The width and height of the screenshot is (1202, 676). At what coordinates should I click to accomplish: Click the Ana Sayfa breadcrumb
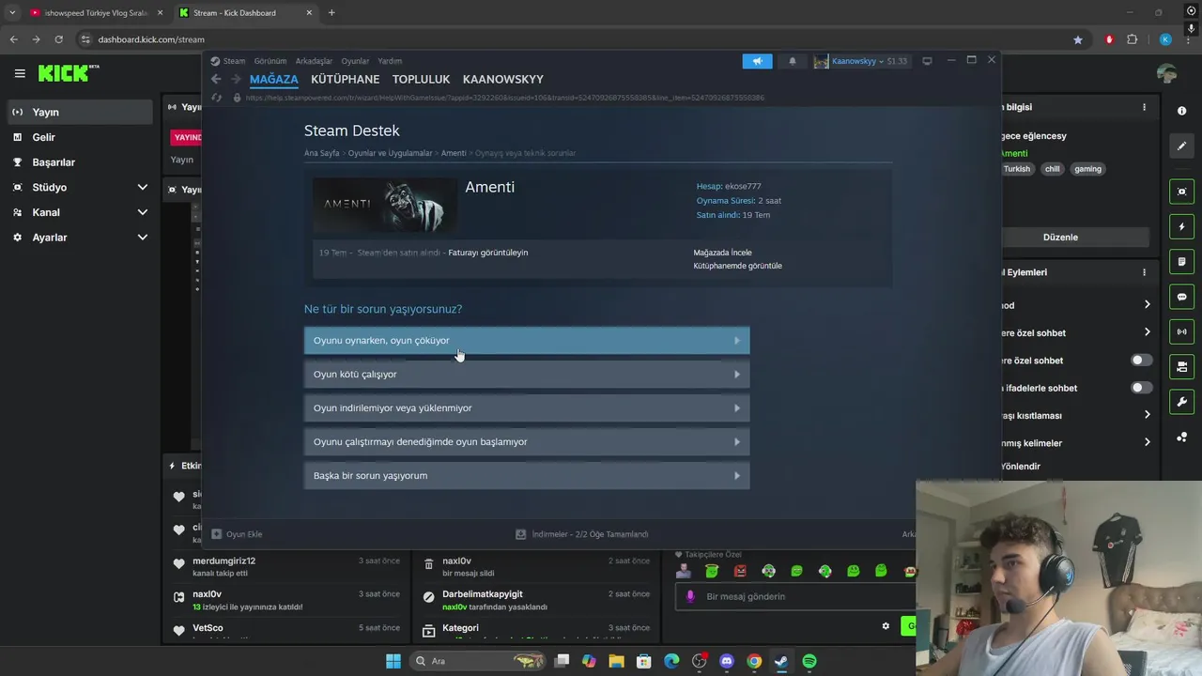coord(322,153)
